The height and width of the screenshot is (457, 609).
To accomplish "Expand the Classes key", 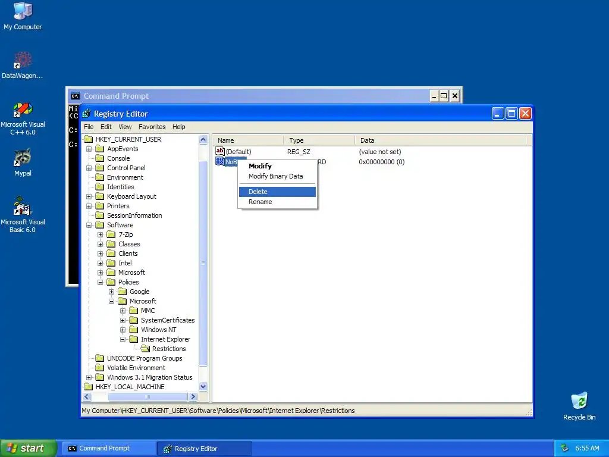I will pyautogui.click(x=100, y=244).
